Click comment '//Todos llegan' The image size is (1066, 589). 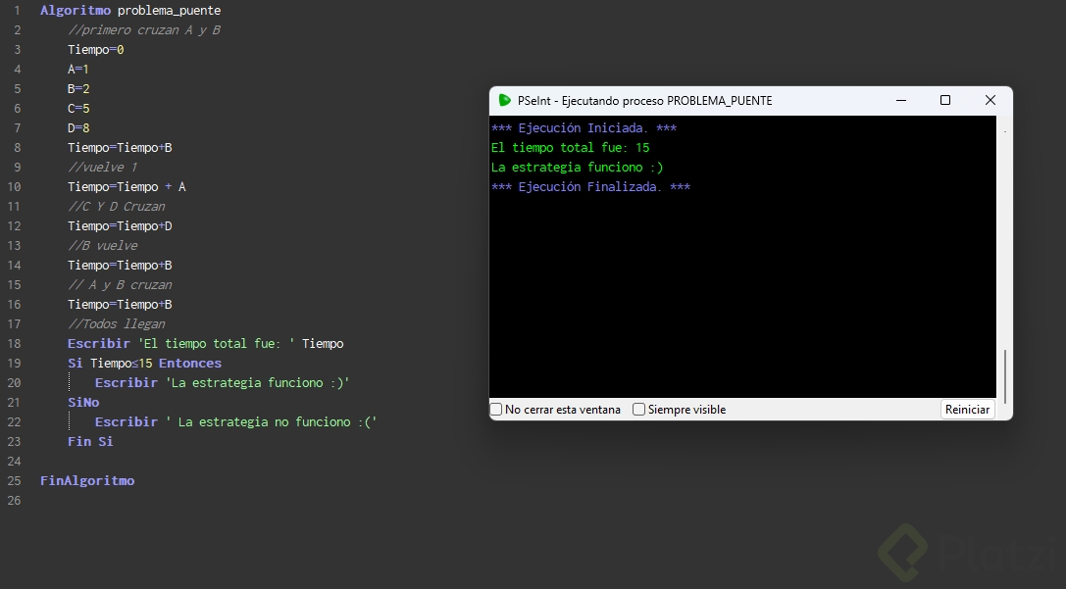click(117, 324)
